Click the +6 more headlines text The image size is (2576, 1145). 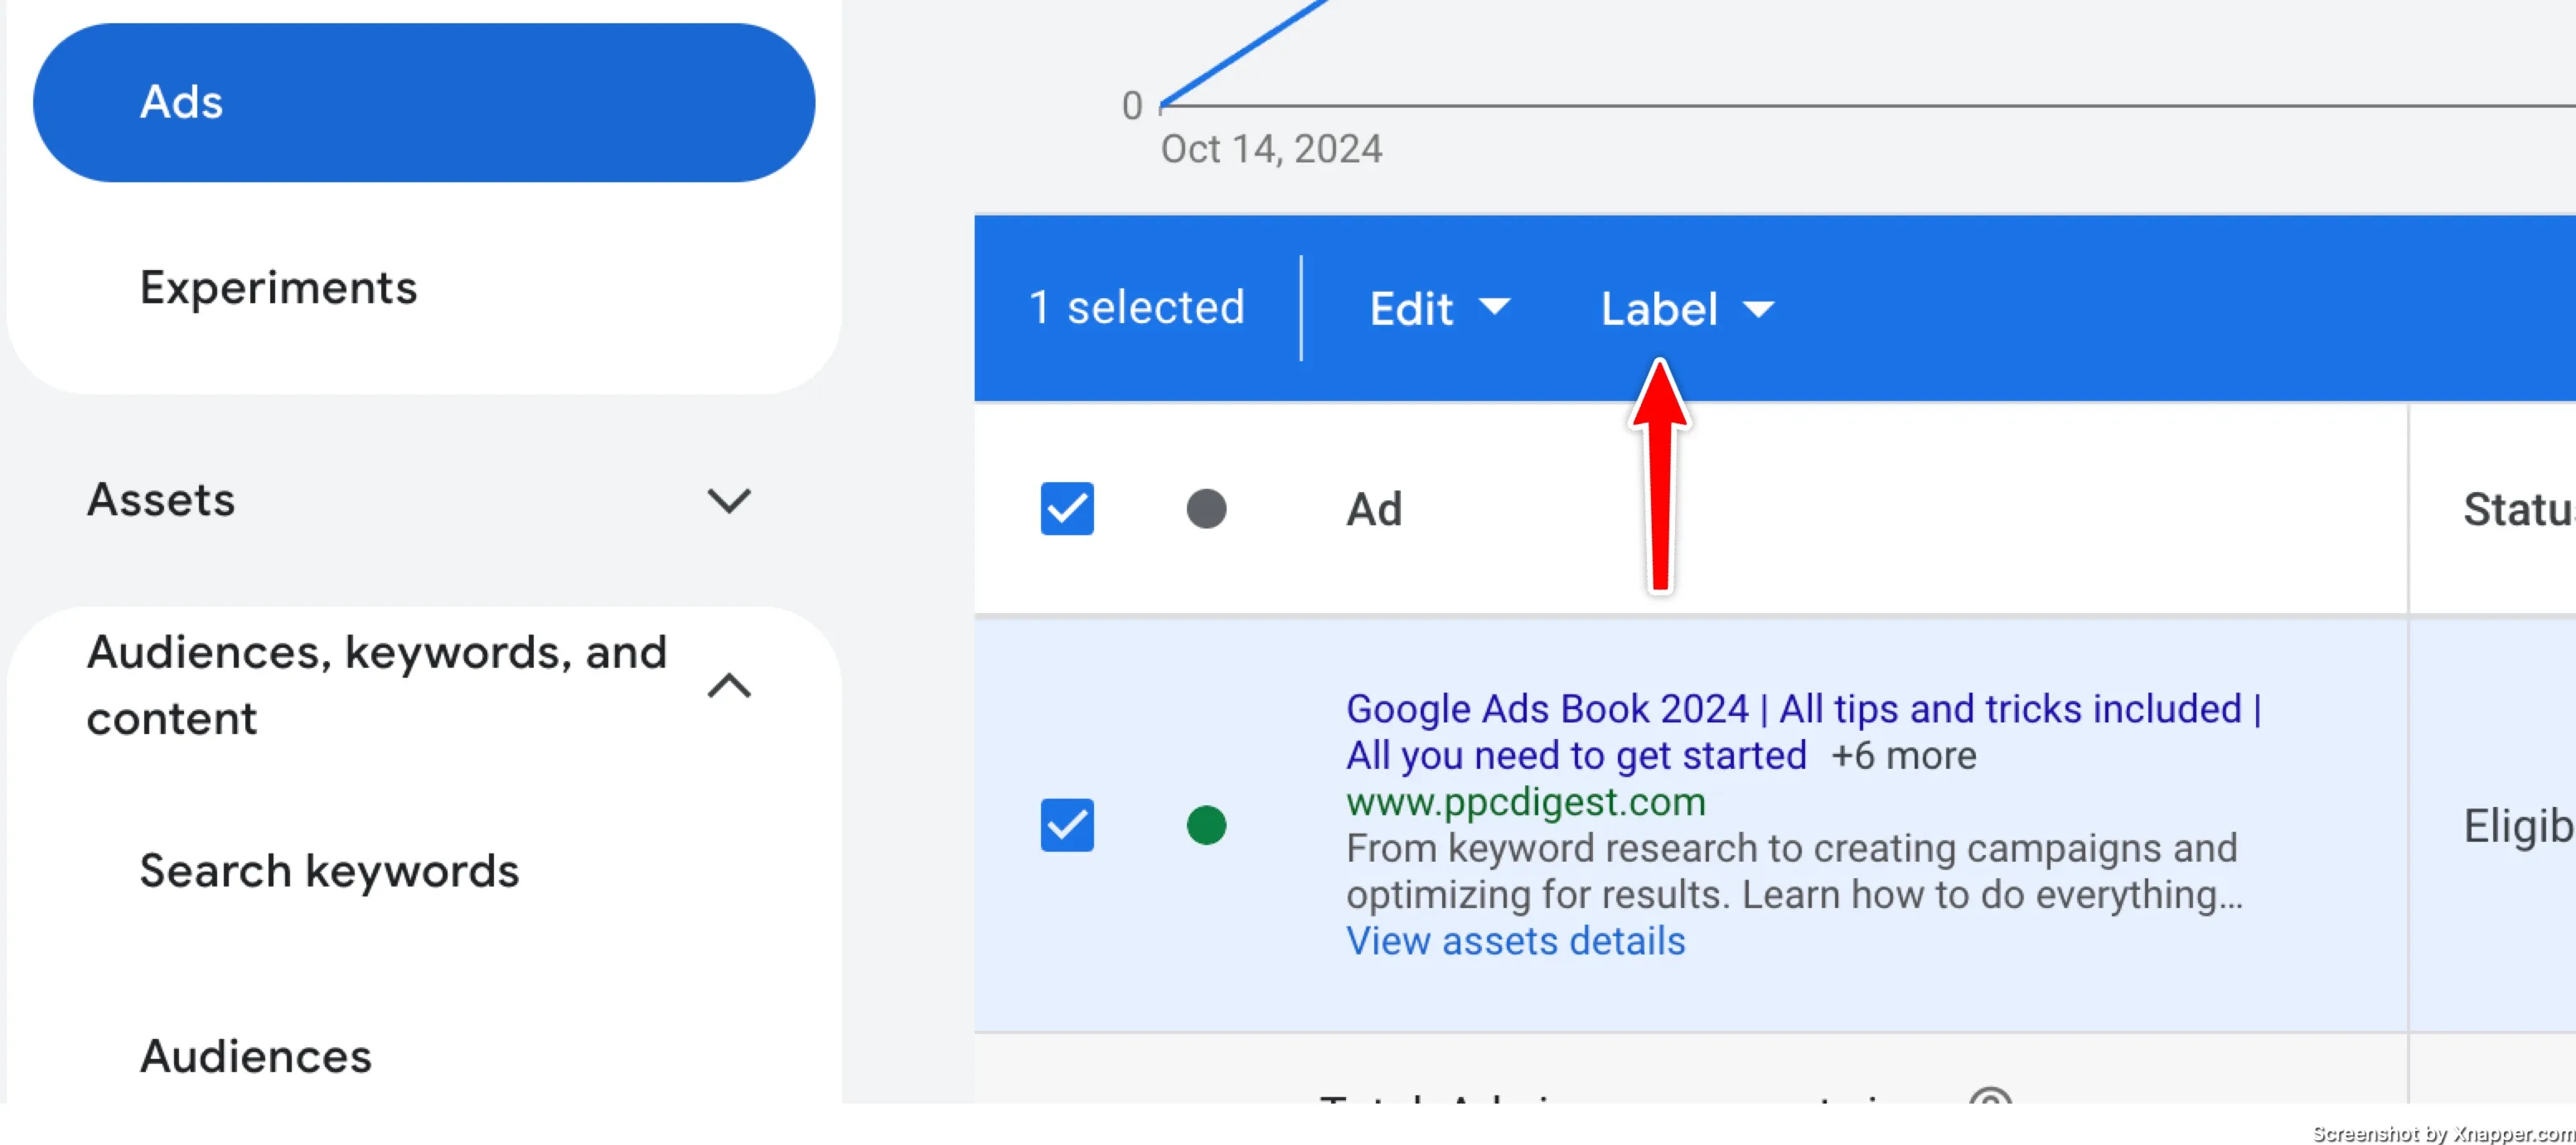tap(1904, 756)
